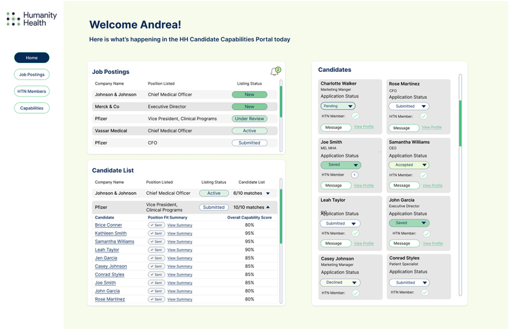509x329 pixels.
Task: View Summary for Brice Conner
Action: 180,225
